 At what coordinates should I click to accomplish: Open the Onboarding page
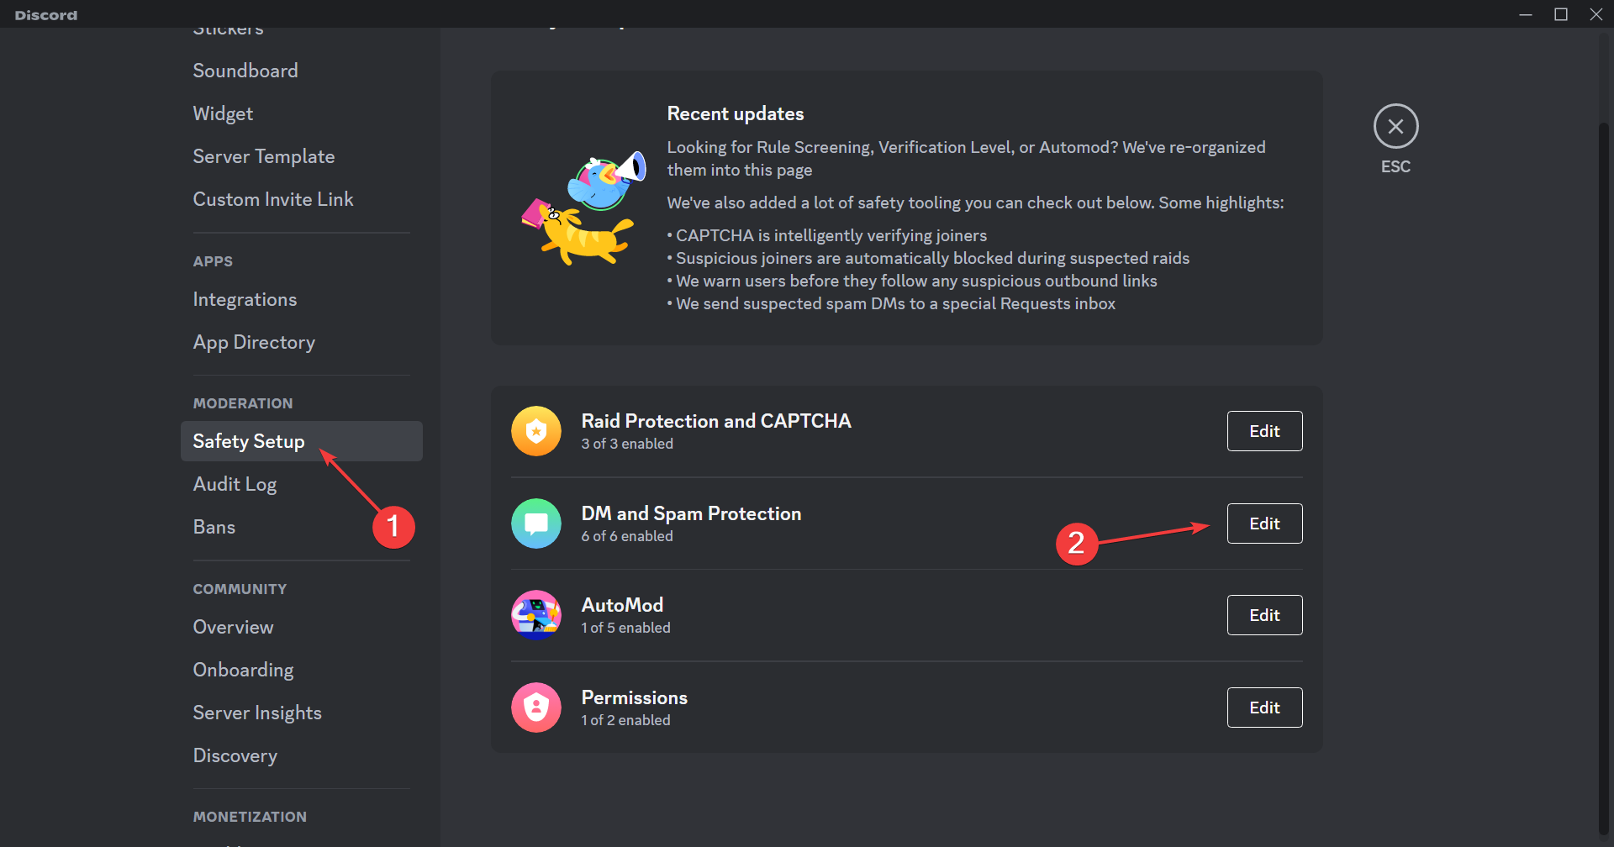point(301,670)
